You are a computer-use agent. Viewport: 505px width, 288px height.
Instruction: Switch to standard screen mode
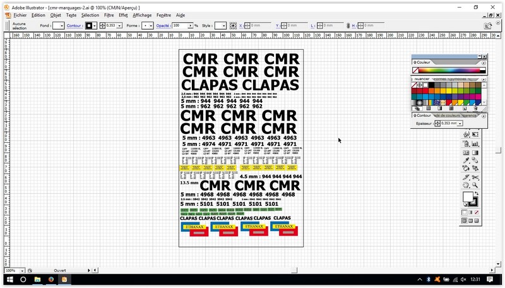pos(465,220)
